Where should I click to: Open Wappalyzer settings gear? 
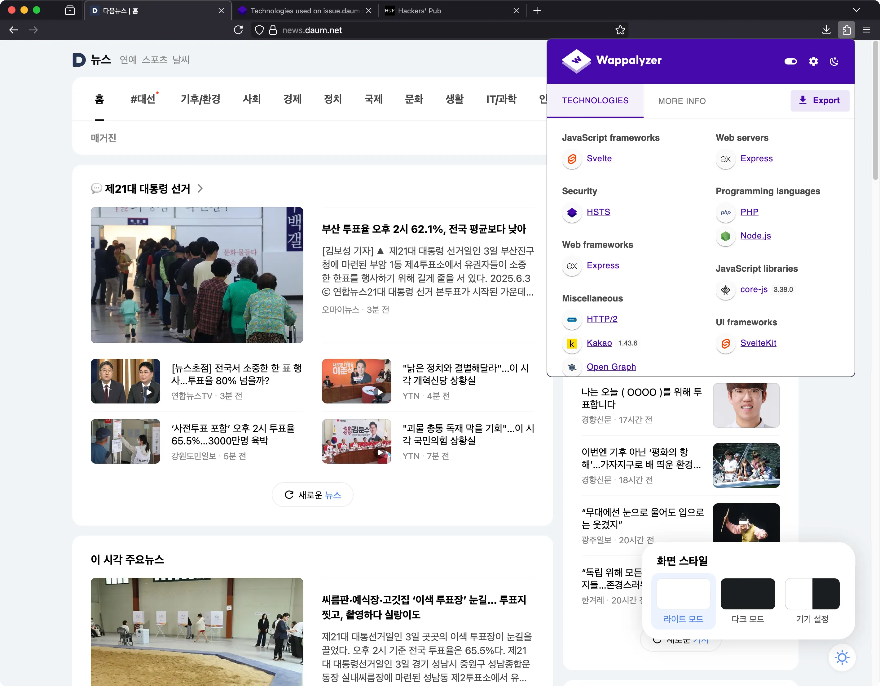tap(813, 61)
